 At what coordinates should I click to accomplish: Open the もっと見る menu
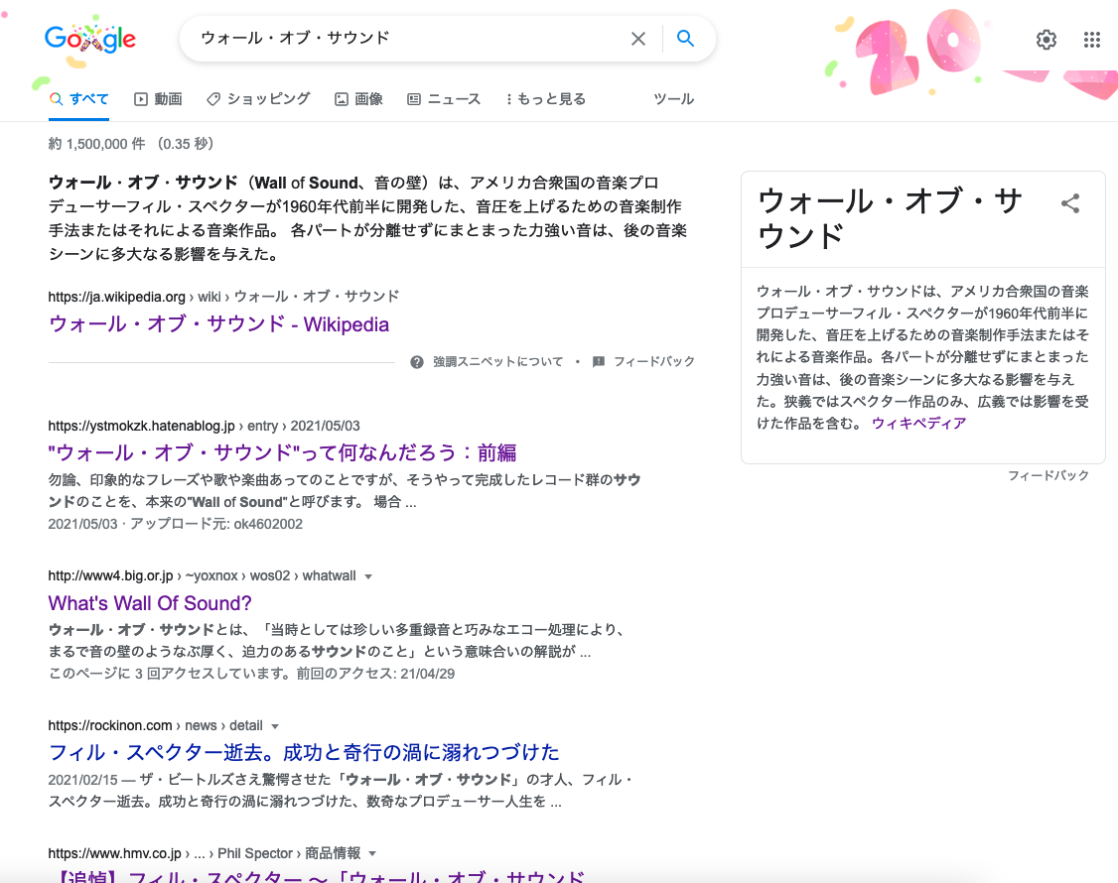pos(545,99)
